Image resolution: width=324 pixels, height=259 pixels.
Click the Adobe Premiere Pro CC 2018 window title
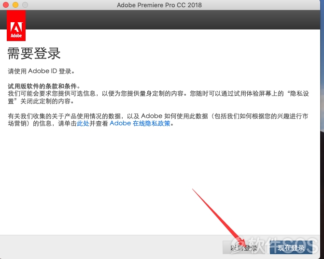(x=159, y=5)
